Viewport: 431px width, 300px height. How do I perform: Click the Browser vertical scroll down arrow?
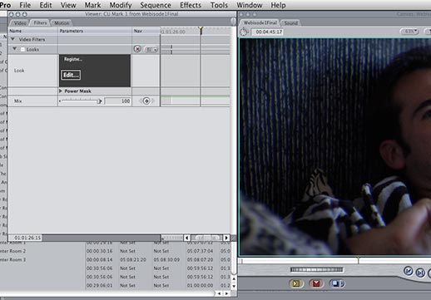click(x=234, y=286)
